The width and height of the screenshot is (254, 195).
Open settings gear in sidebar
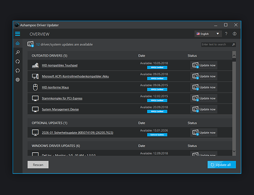click(17, 80)
